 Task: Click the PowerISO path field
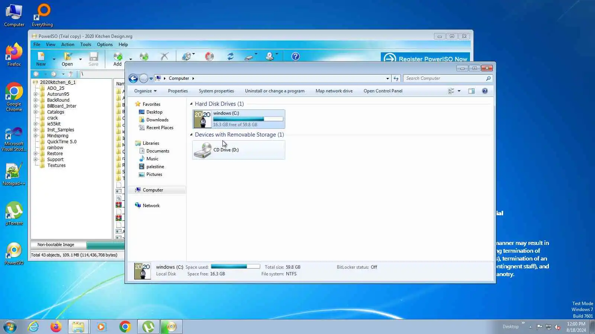(x=102, y=74)
